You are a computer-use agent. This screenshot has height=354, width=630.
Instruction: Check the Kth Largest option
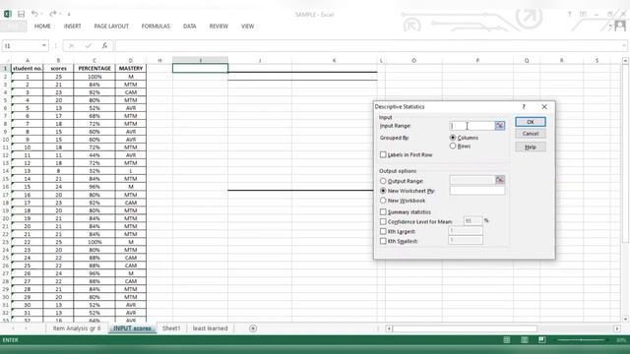click(383, 231)
